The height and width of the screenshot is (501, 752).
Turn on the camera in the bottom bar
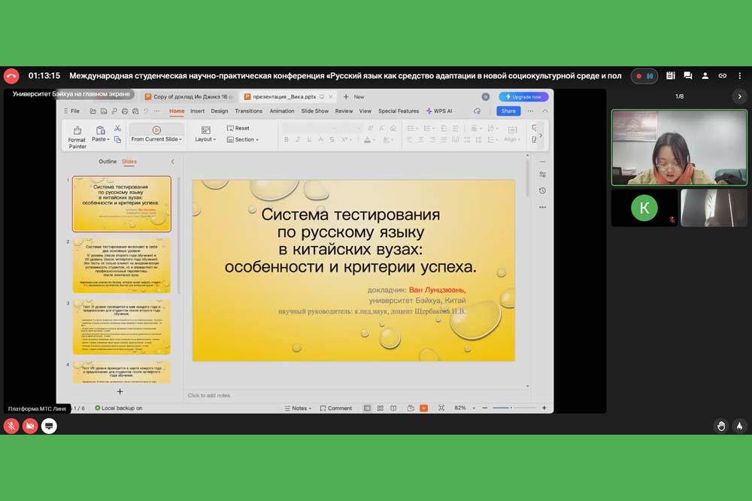(x=30, y=426)
